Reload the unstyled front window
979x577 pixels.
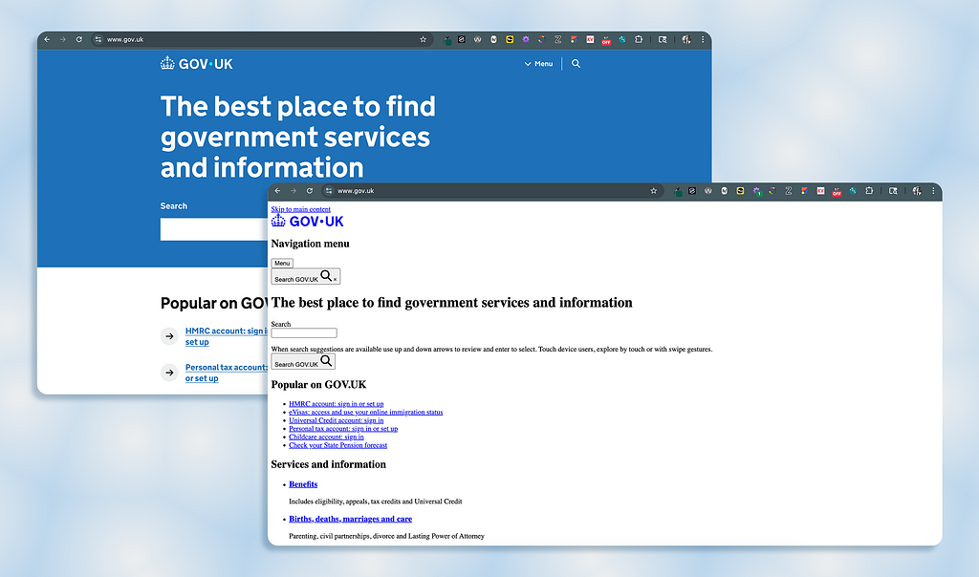(309, 191)
